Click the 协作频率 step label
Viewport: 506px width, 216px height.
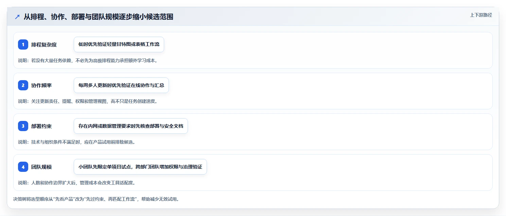[x=41, y=85]
